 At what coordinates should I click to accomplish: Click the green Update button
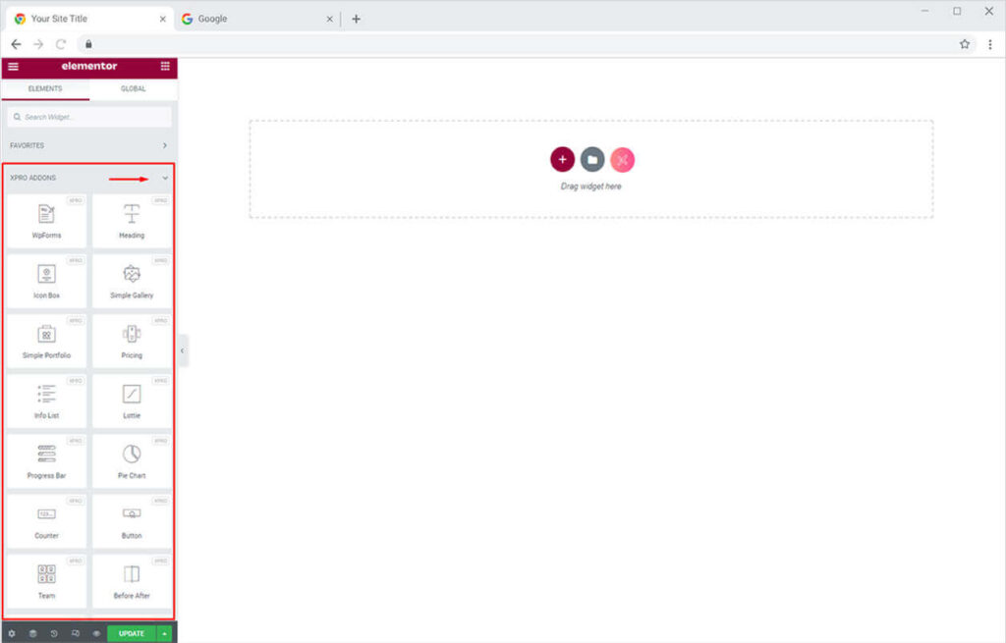[131, 633]
